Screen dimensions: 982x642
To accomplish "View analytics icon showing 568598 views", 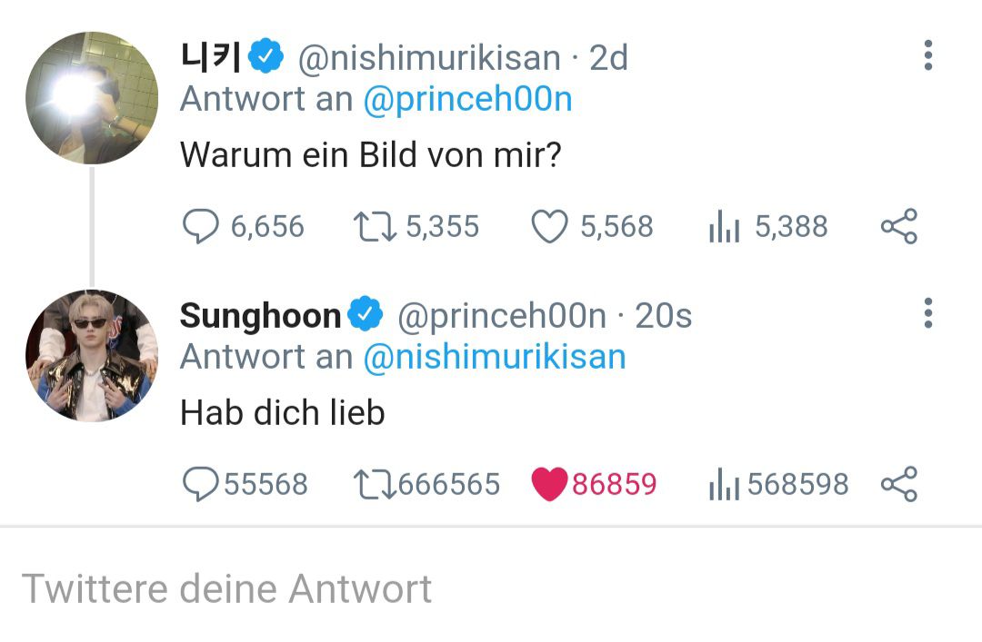I will pyautogui.click(x=724, y=484).
